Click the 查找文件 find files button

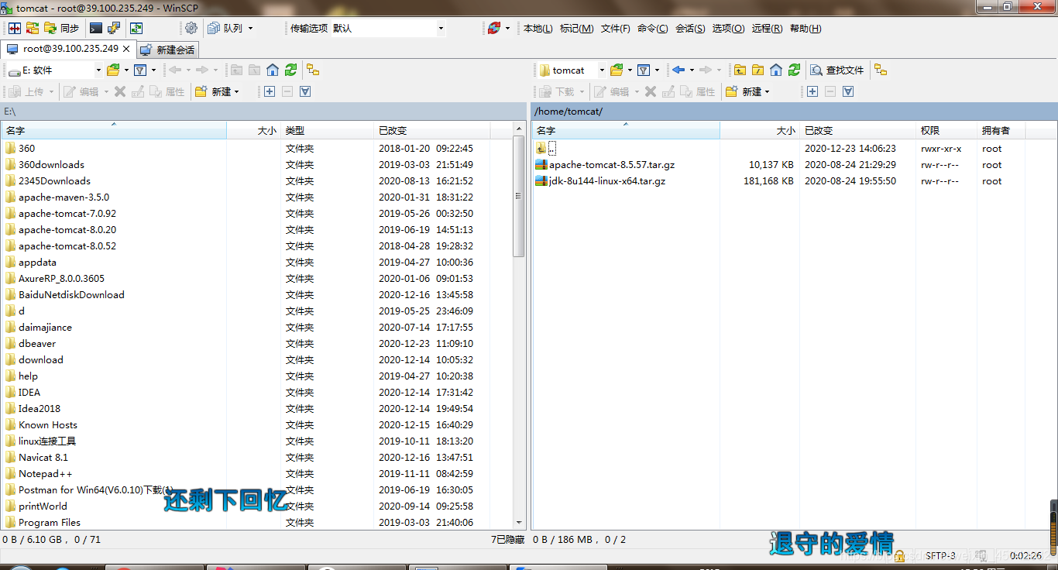[837, 70]
